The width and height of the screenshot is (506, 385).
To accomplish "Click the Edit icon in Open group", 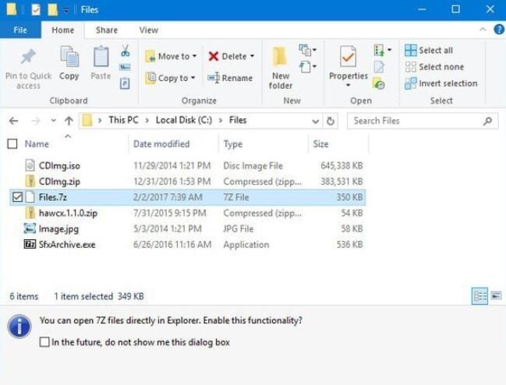I will [379, 67].
